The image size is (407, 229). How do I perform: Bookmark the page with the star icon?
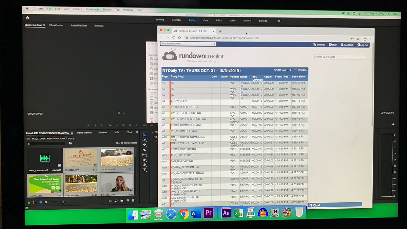click(x=358, y=39)
